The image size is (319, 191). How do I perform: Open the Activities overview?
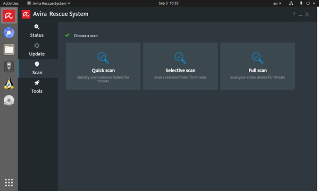click(x=11, y=4)
